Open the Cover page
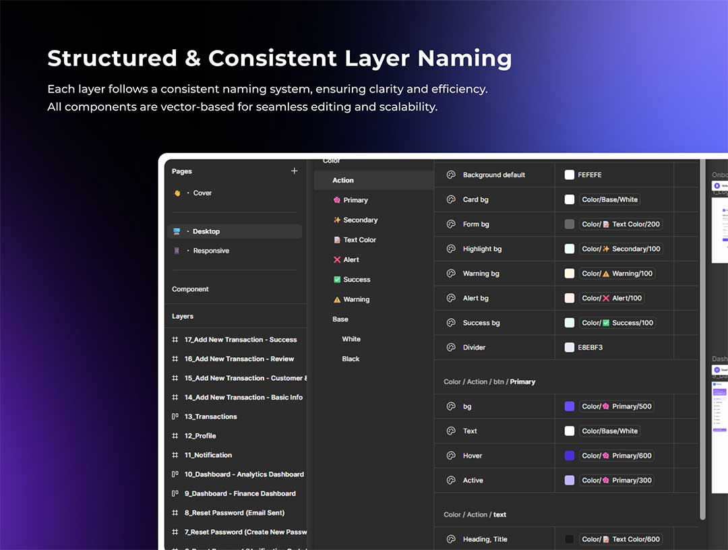Image resolution: width=728 pixels, height=550 pixels. (x=202, y=193)
